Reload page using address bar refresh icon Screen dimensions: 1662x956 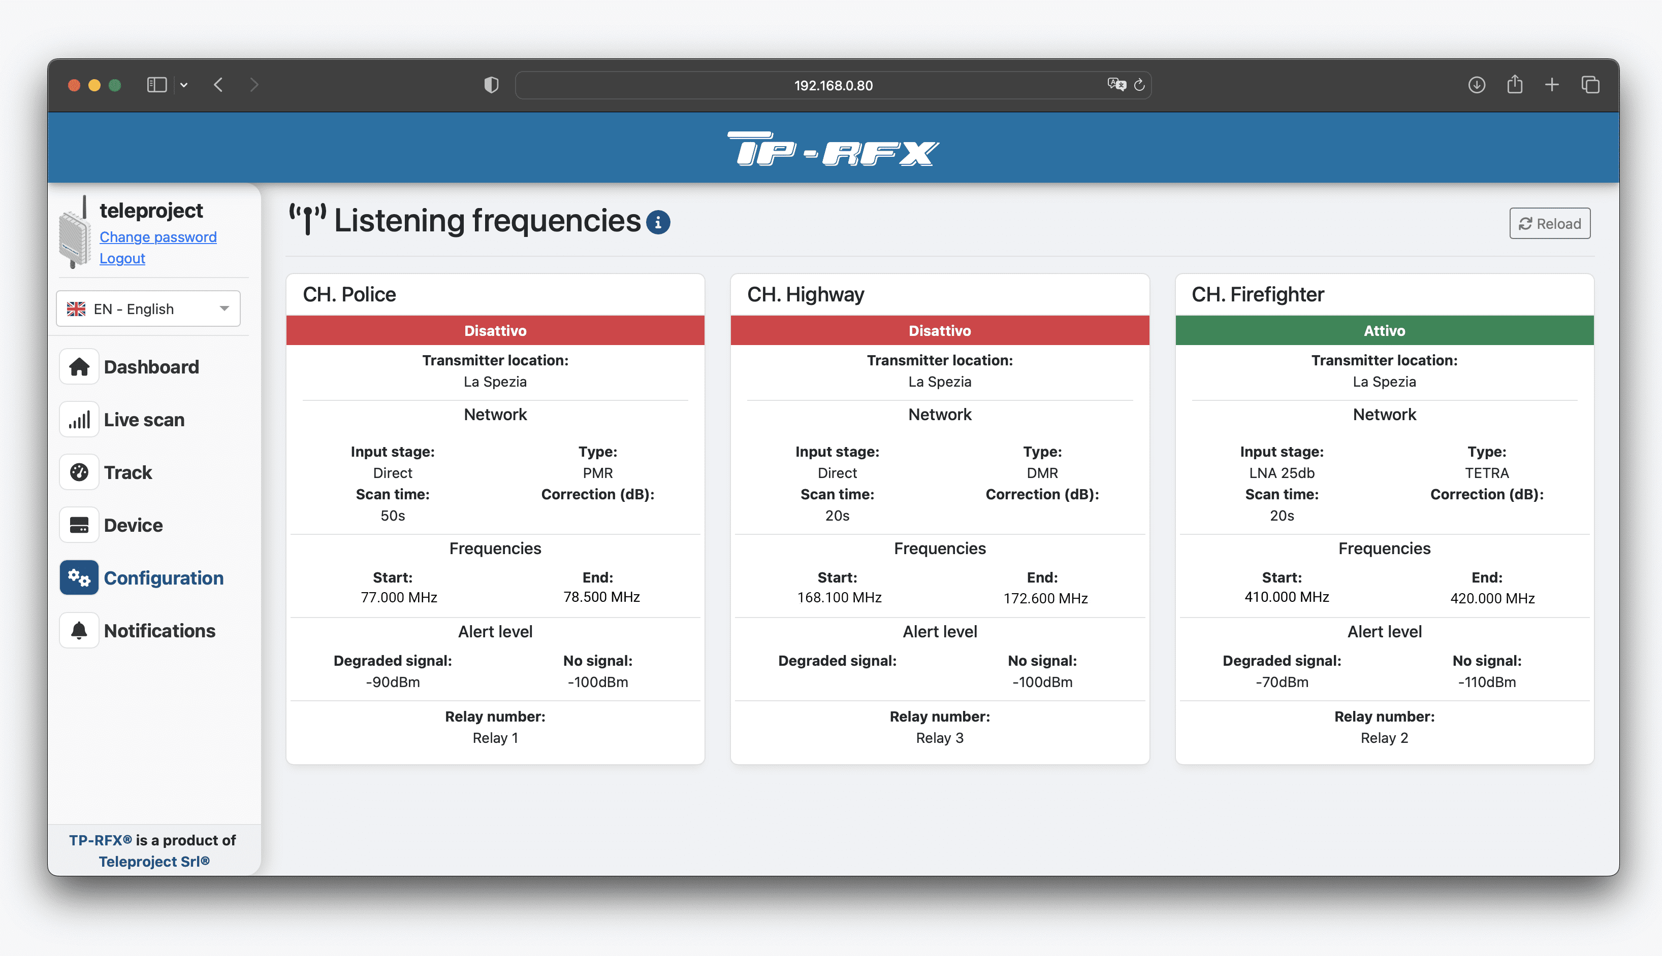(x=1139, y=85)
